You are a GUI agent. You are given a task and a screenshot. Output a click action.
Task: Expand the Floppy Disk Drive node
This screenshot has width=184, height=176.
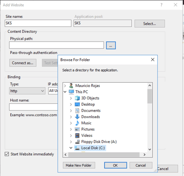click(71, 142)
